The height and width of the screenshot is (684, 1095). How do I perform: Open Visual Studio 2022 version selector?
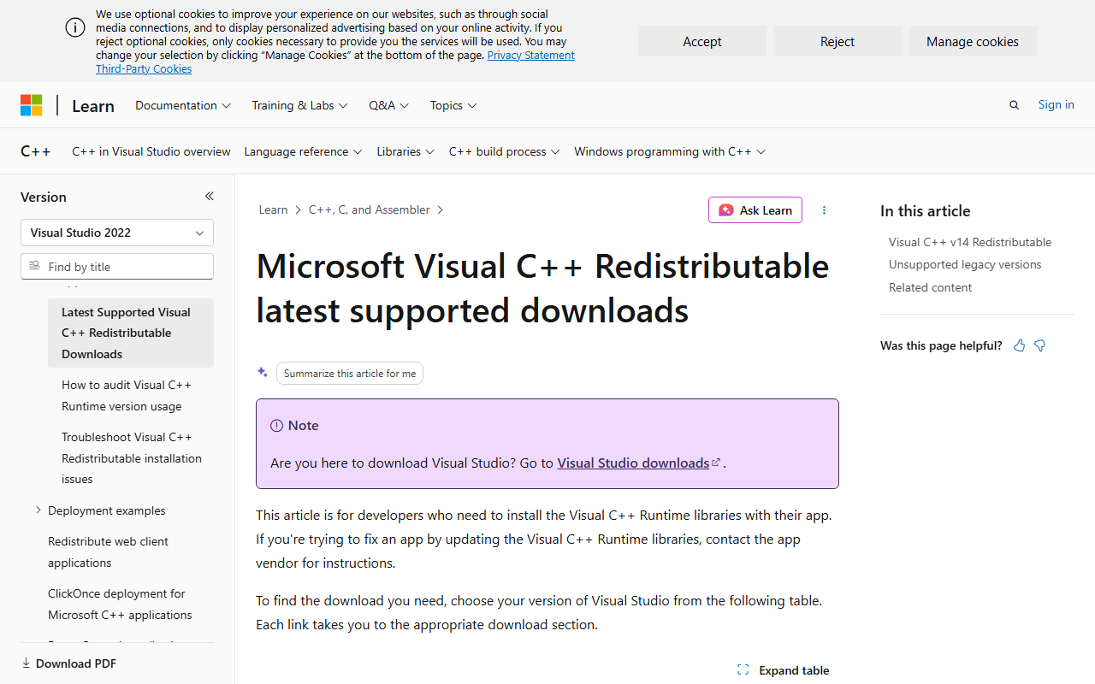(117, 233)
